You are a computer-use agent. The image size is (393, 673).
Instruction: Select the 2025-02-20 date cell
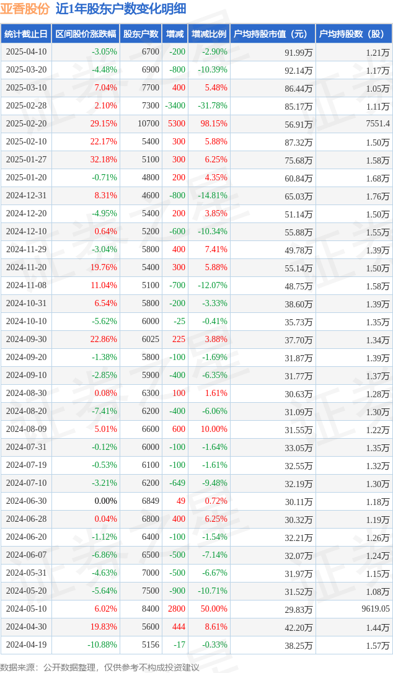pyautogui.click(x=26, y=123)
